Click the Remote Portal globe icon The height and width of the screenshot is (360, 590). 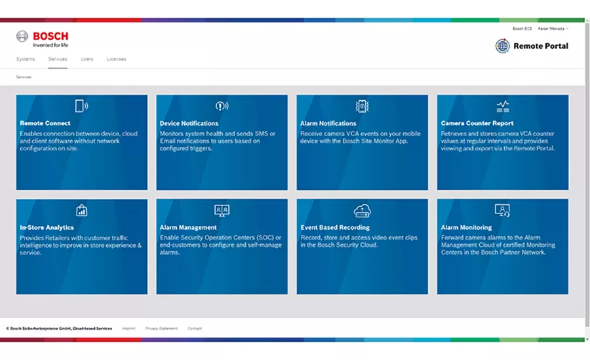coord(502,46)
